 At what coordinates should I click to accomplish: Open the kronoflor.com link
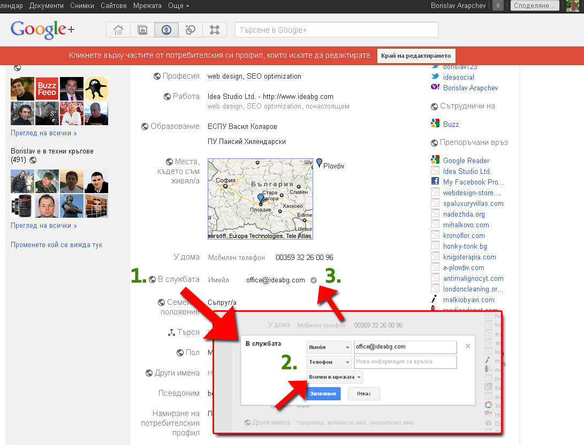(464, 235)
